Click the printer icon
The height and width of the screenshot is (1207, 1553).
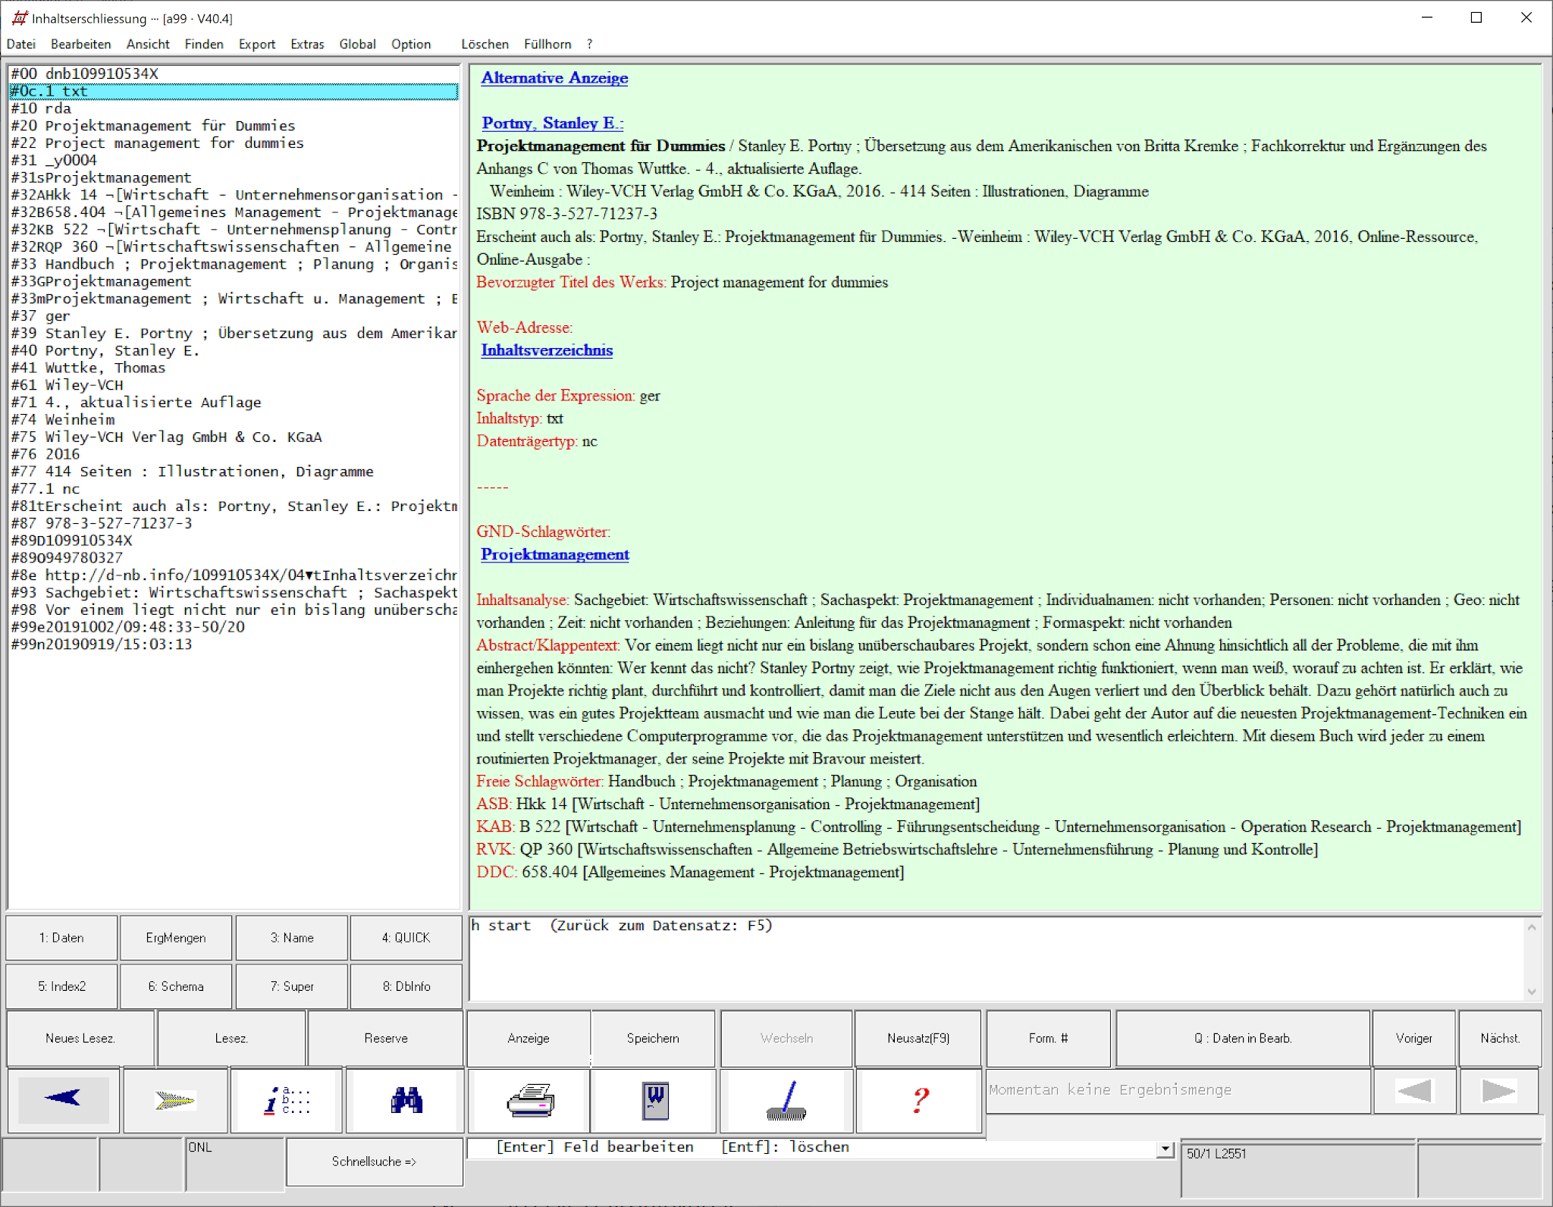[x=530, y=1099]
